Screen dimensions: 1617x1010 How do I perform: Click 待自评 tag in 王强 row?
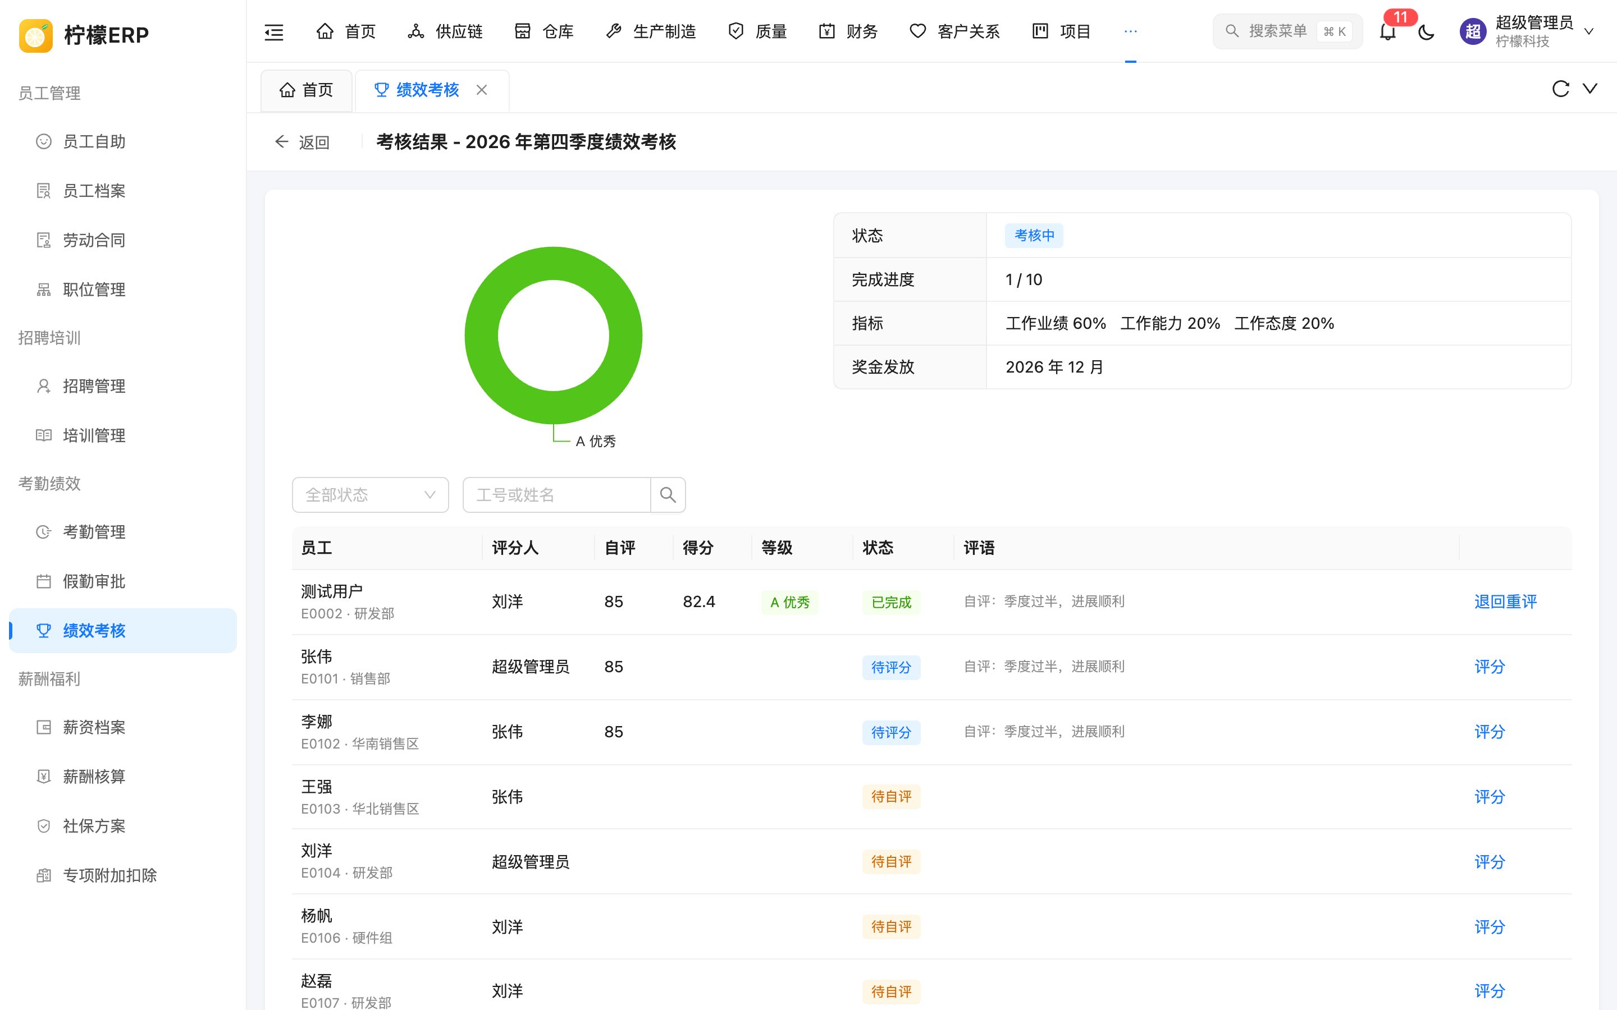coord(890,797)
